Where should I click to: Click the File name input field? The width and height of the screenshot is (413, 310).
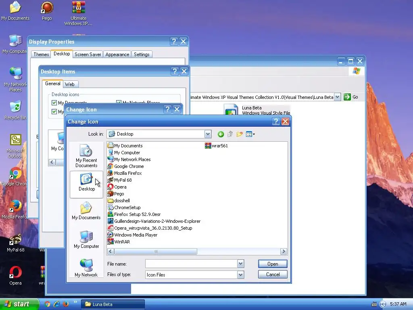tap(192, 264)
